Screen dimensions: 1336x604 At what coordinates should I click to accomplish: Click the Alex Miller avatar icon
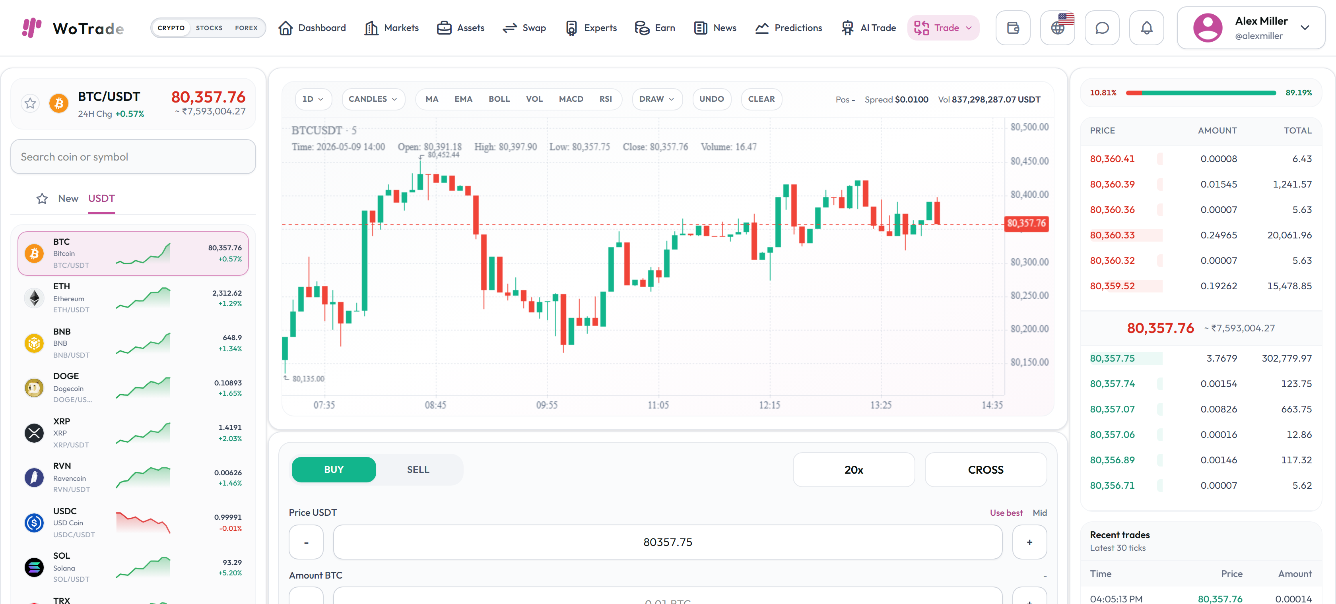tap(1208, 28)
